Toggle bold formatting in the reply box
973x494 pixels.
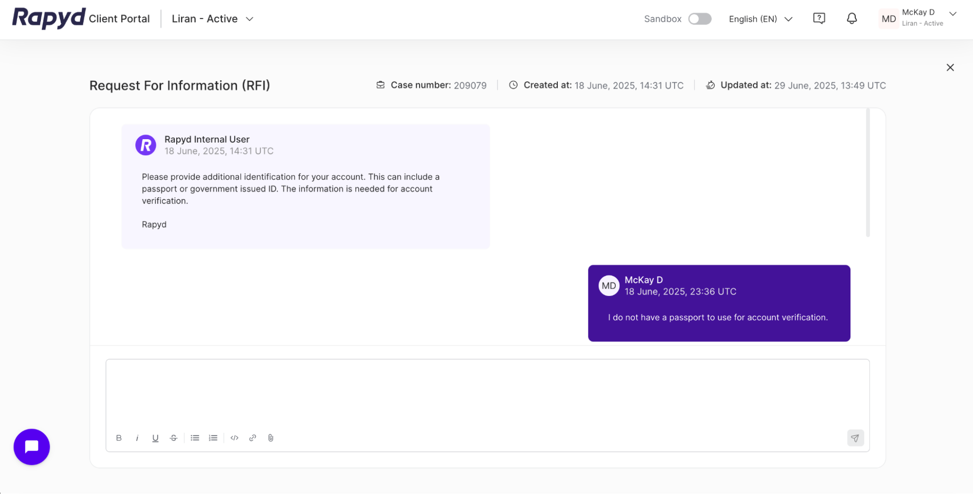click(x=118, y=438)
